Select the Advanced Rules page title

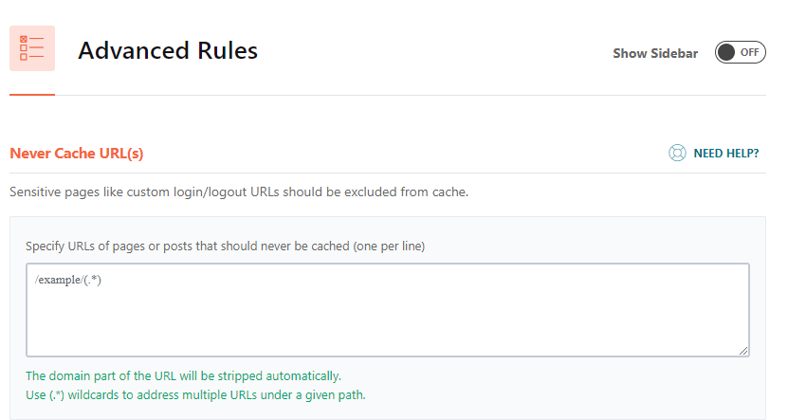tap(168, 50)
